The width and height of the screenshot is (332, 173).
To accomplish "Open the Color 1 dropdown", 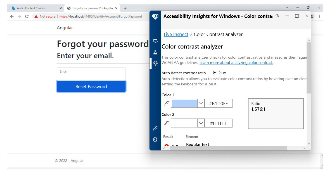I will (201, 103).
